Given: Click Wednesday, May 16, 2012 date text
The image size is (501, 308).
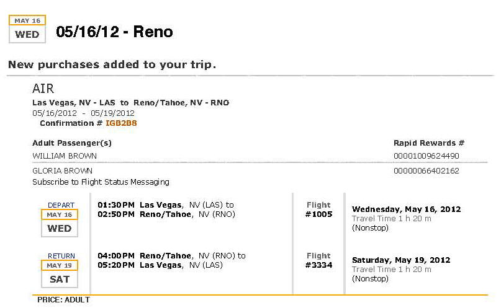Looking at the screenshot, I should 407,209.
